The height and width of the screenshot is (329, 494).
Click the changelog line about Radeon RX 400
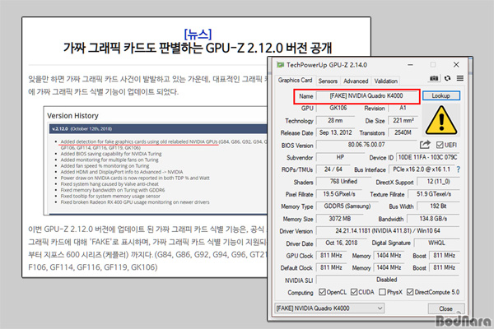pos(135,202)
